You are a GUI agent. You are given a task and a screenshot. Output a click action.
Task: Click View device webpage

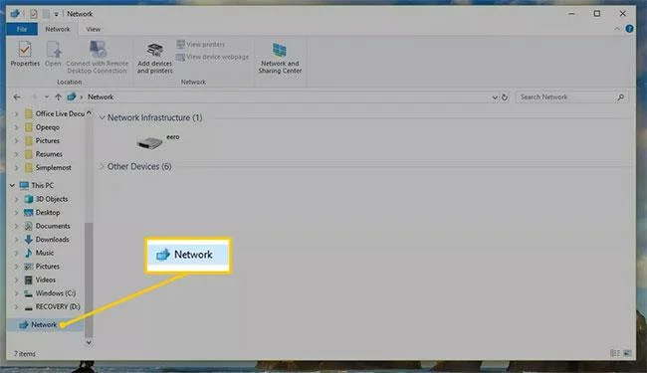click(x=212, y=57)
